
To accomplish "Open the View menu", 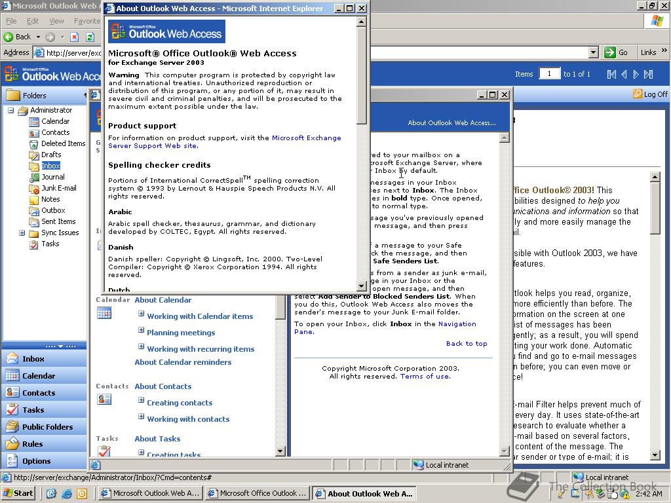I will tap(56, 21).
